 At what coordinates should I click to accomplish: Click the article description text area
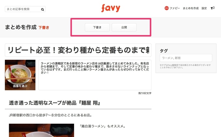[x=95, y=75]
